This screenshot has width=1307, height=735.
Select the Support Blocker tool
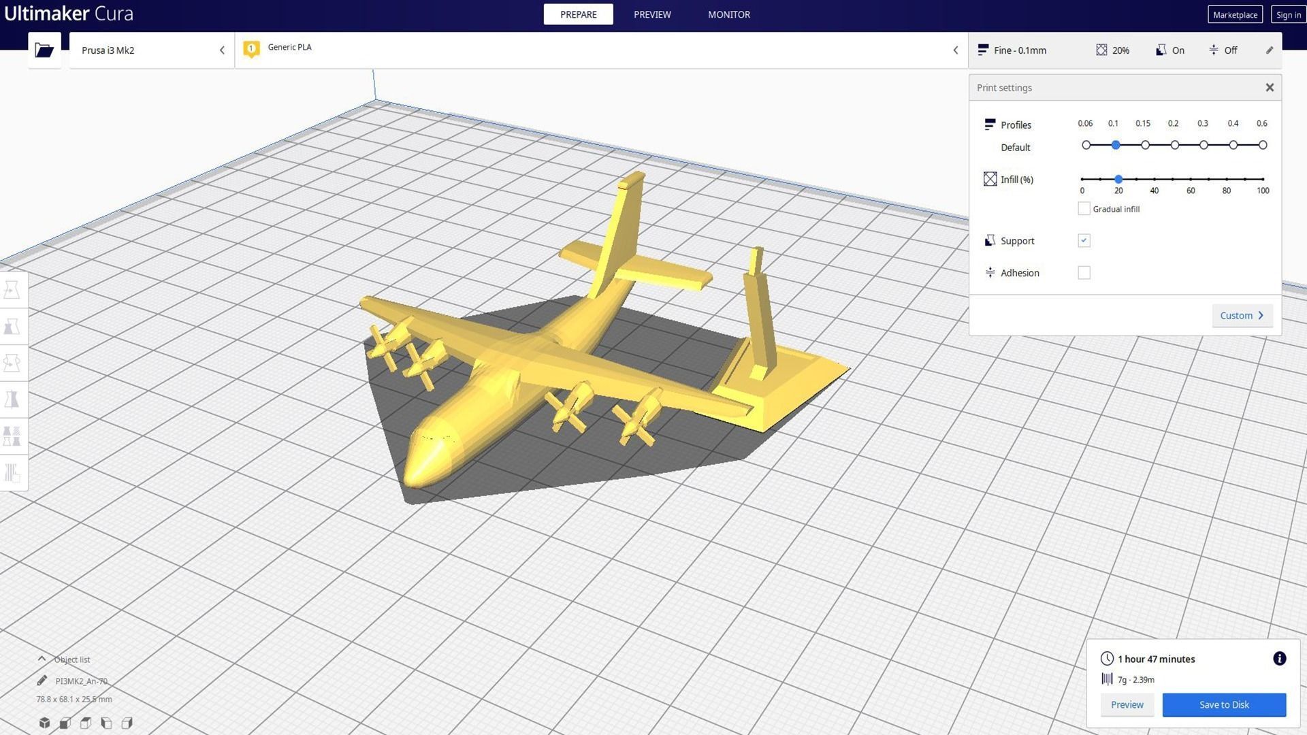tap(12, 472)
